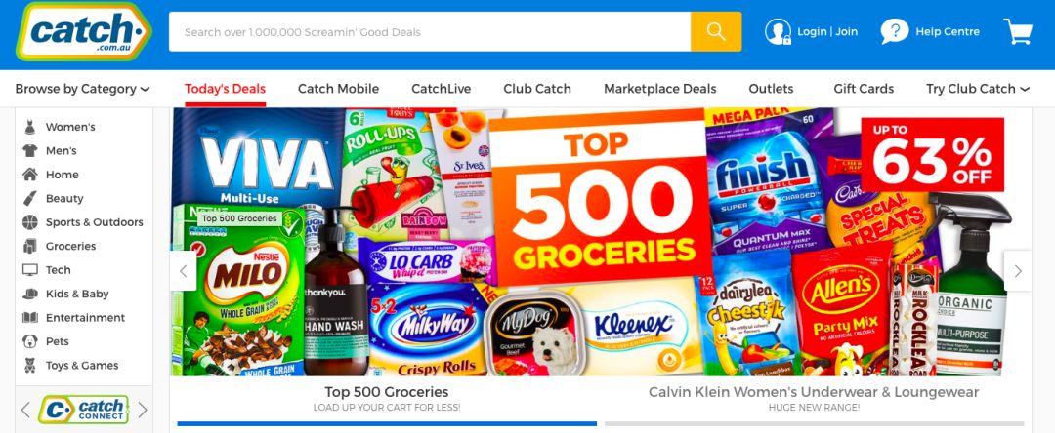
Task: Click the yellow search magnifier button
Action: [x=716, y=31]
